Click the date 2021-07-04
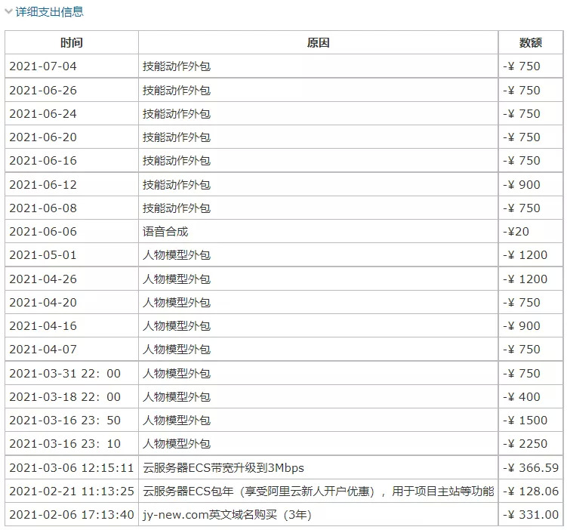The height and width of the screenshot is (530, 567). tap(43, 66)
